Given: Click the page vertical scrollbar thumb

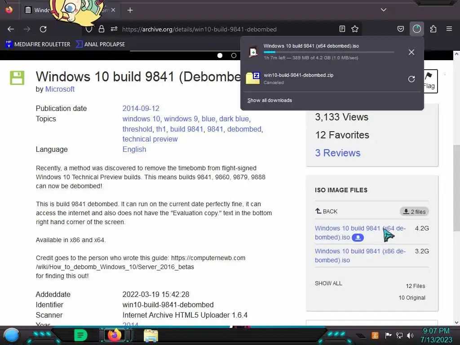Looking at the screenshot, I should click(456, 188).
